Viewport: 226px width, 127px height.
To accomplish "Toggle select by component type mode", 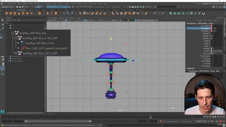I will [41, 7].
